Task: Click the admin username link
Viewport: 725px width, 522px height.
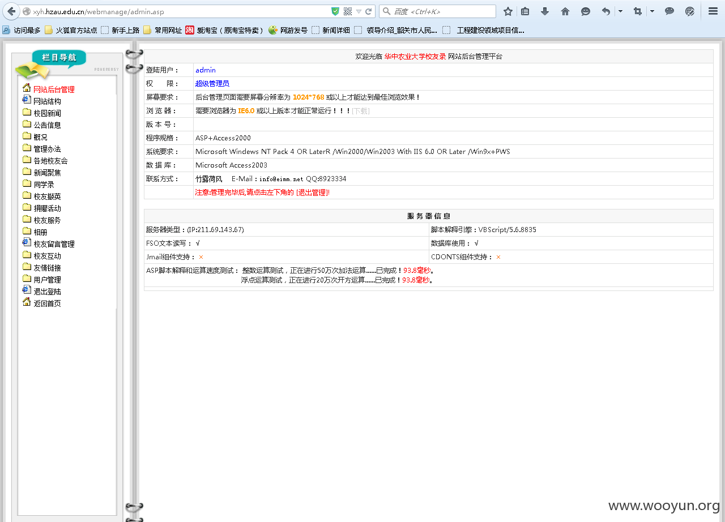Action: pos(206,70)
